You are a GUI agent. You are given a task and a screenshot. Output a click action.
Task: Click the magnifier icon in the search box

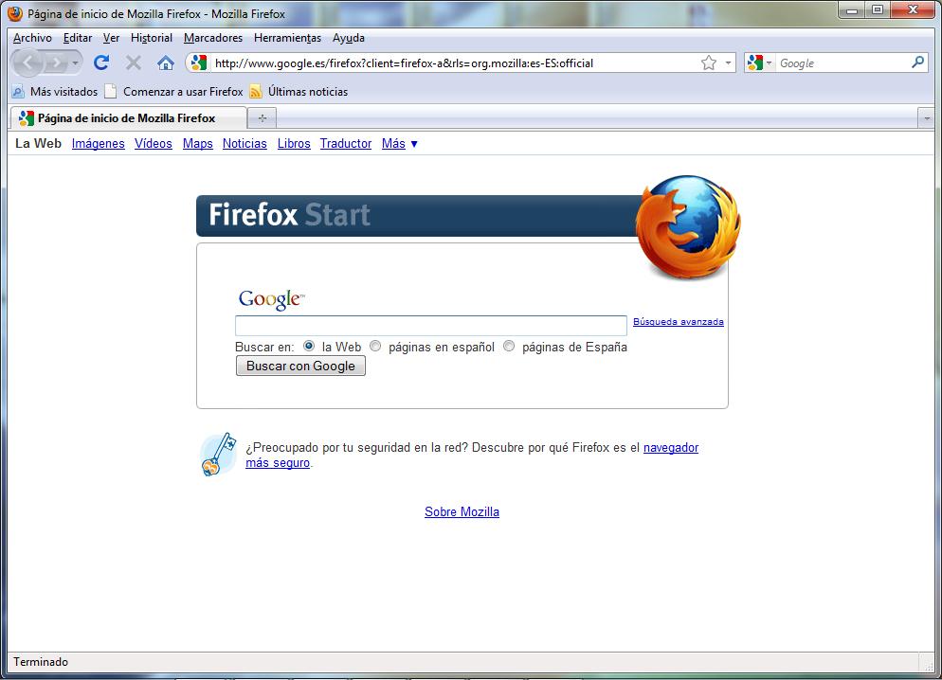[x=917, y=63]
